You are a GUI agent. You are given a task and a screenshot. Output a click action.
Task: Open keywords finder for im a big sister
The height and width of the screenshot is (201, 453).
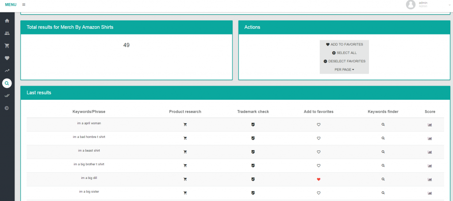pos(383,193)
